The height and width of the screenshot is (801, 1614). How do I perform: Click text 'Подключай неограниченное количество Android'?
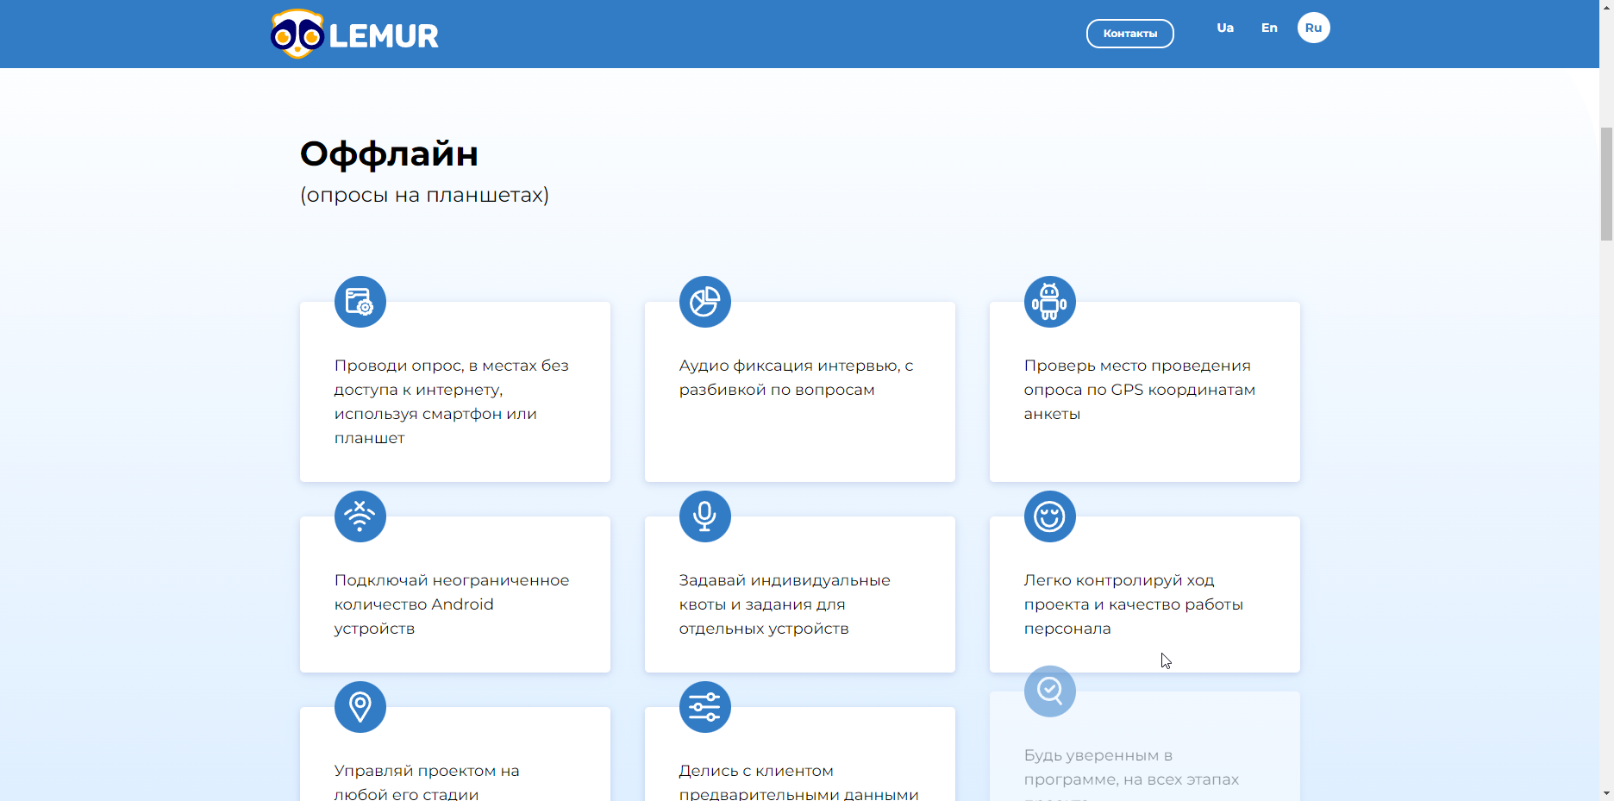452,592
